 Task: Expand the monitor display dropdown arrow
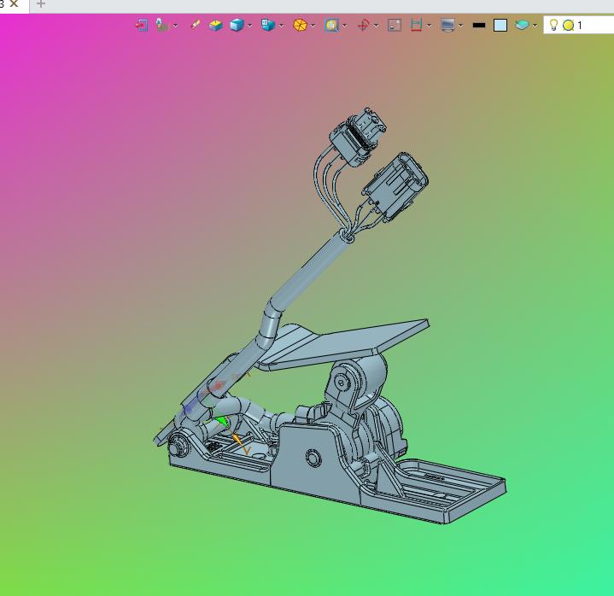[461, 26]
